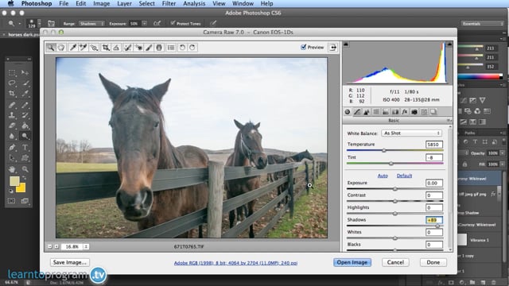This screenshot has height=286, width=509.
Task: Click the Temperature slider handle
Action: coord(384,150)
